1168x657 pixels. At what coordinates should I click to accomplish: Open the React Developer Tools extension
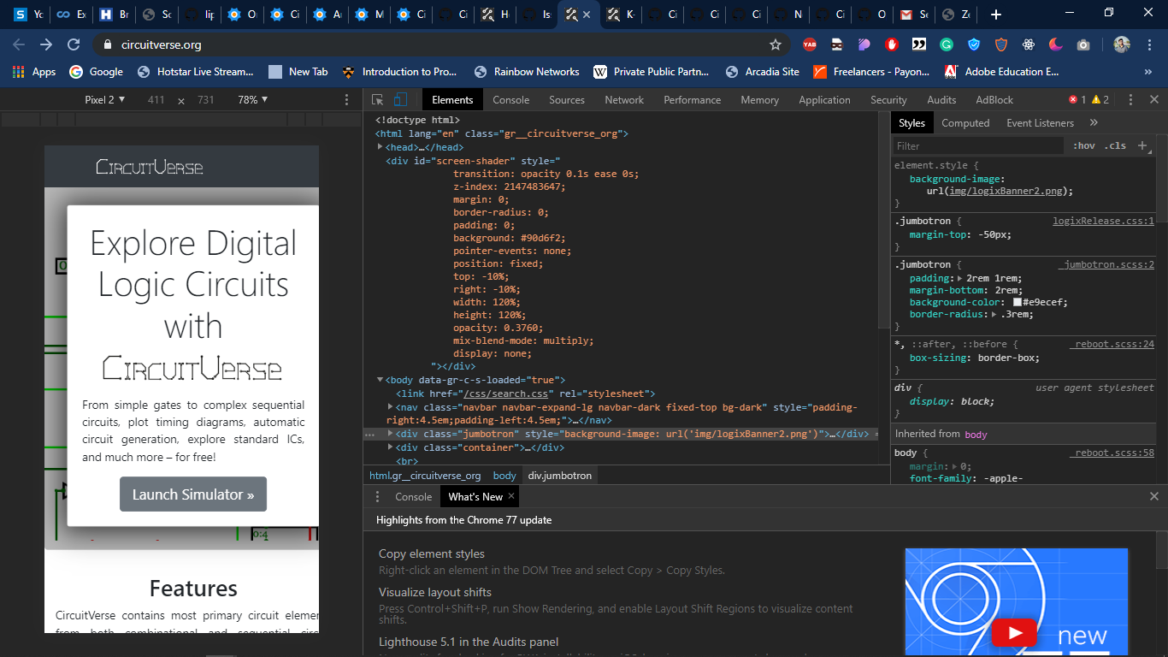(1029, 44)
